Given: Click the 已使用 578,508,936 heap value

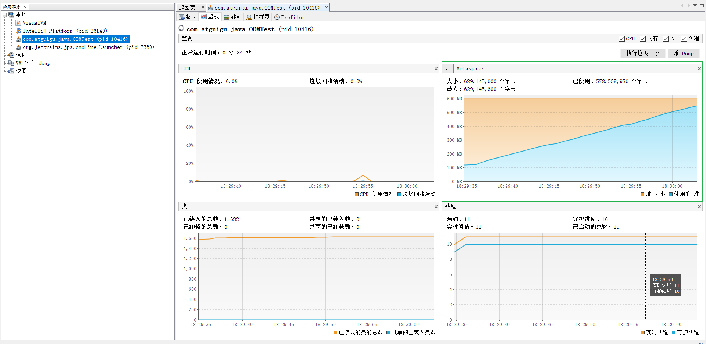Looking at the screenshot, I should pyautogui.click(x=612, y=81).
